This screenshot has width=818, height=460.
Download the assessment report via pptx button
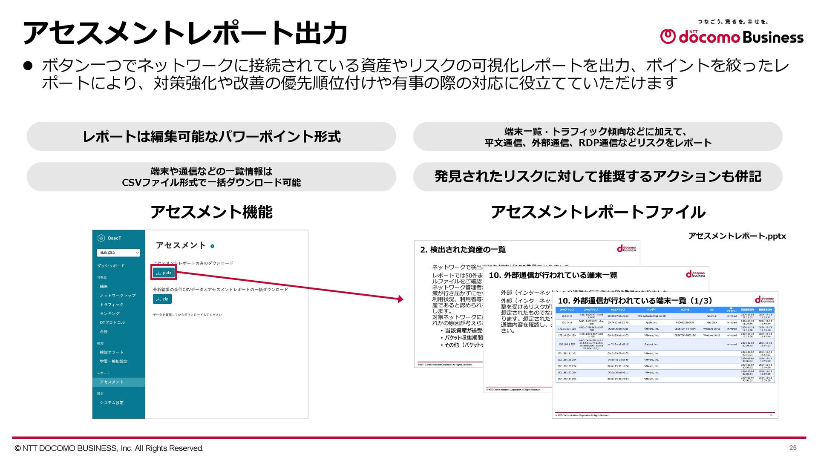coord(163,273)
